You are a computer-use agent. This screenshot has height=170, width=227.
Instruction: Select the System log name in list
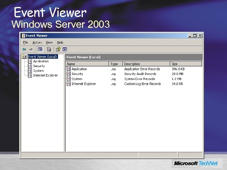77,79
